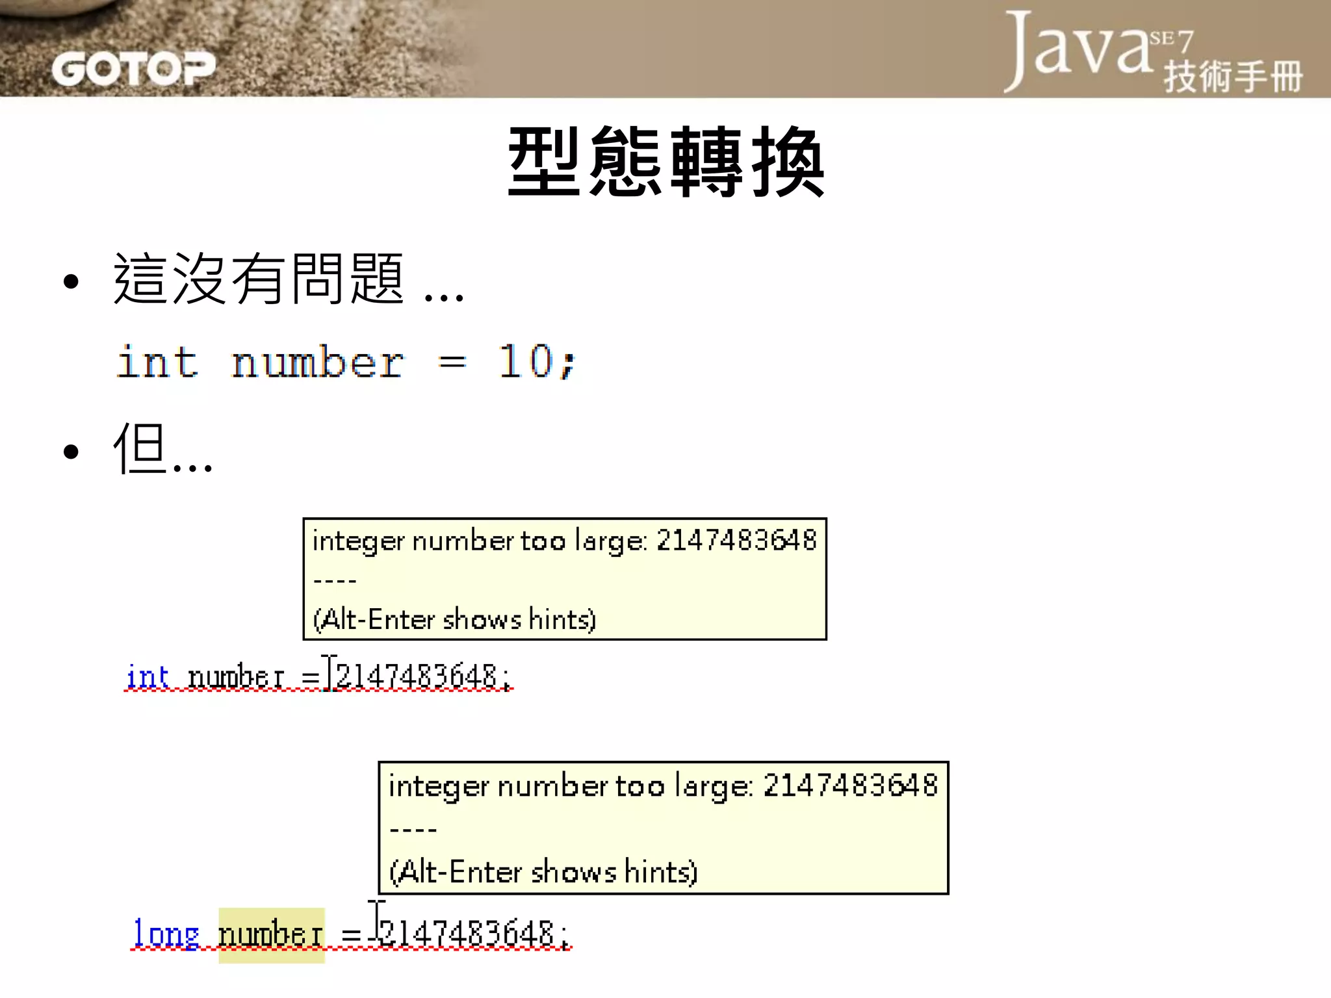Click the blue int keyword in error line
The height and width of the screenshot is (998, 1331).
point(148,677)
